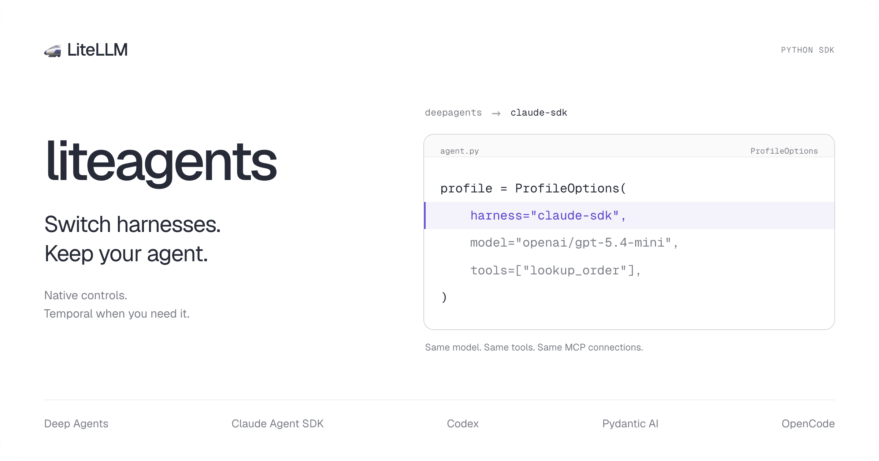This screenshot has width=879, height=461.
Task: Click the tools=["lookup_order"] code line
Action: [x=556, y=270]
